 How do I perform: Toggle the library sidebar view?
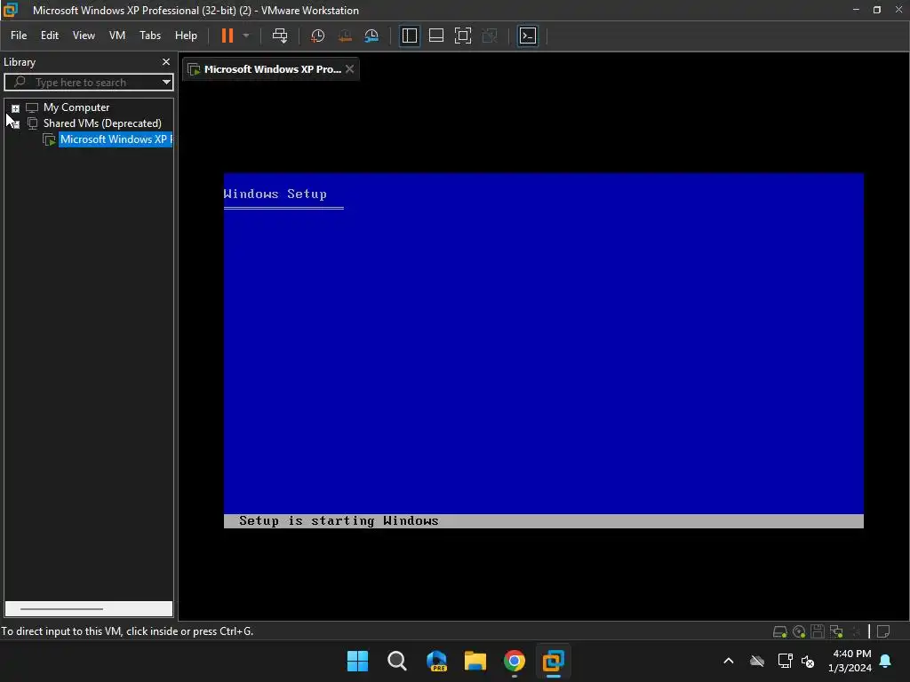click(x=409, y=36)
